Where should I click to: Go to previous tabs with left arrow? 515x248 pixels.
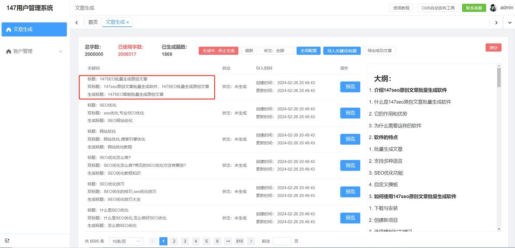click(x=76, y=22)
